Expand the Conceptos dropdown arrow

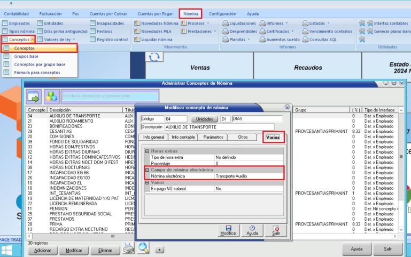click(x=33, y=39)
